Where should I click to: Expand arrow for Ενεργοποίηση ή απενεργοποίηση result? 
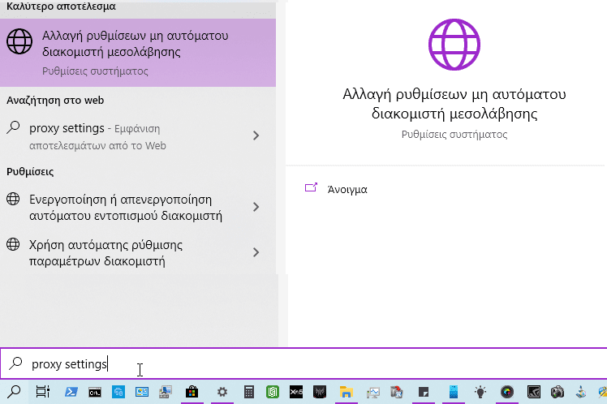(x=256, y=207)
